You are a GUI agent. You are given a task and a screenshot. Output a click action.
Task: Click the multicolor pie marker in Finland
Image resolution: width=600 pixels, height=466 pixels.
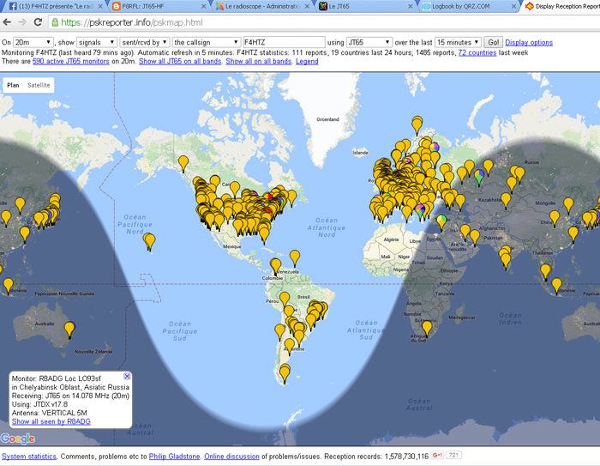[x=434, y=147]
